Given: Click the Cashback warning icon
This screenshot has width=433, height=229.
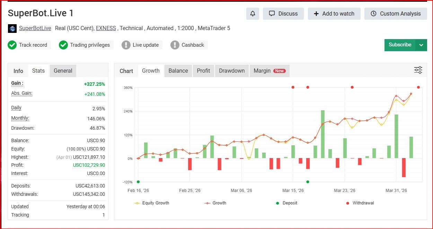Looking at the screenshot, I should coord(175,45).
